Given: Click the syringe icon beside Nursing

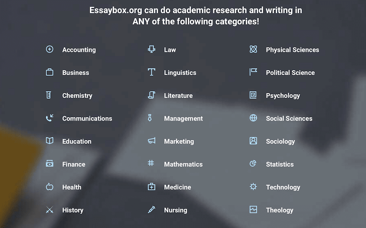Looking at the screenshot, I should coord(152,209).
